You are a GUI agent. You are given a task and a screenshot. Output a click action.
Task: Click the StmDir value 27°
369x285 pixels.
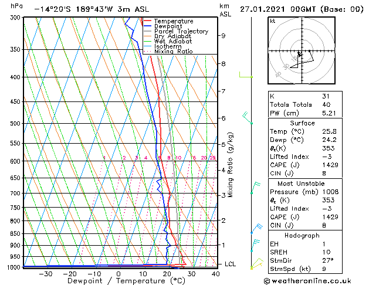327,260
